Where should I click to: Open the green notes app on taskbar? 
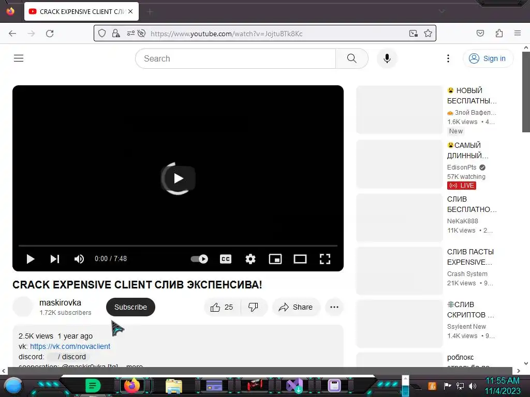coord(93,386)
